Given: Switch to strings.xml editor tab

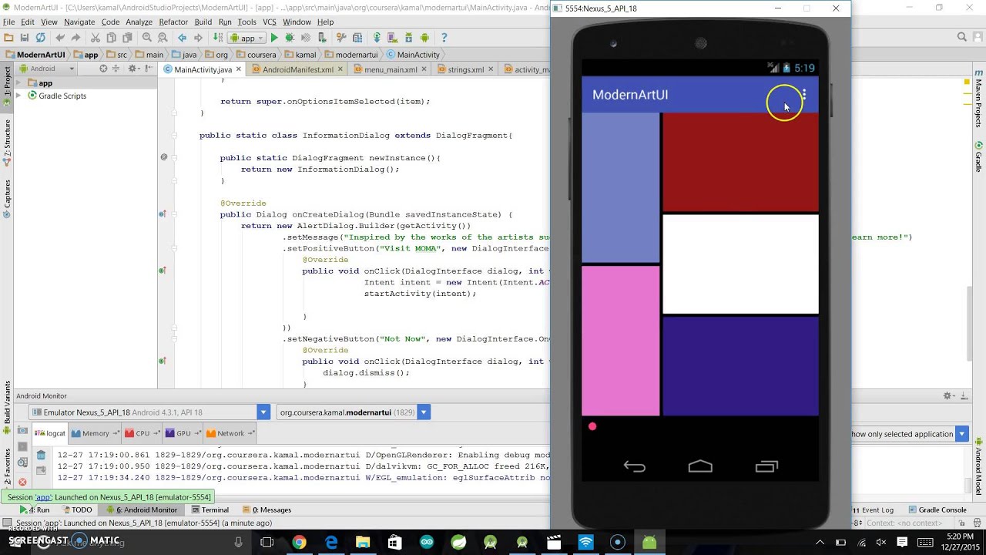Looking at the screenshot, I should (x=466, y=69).
